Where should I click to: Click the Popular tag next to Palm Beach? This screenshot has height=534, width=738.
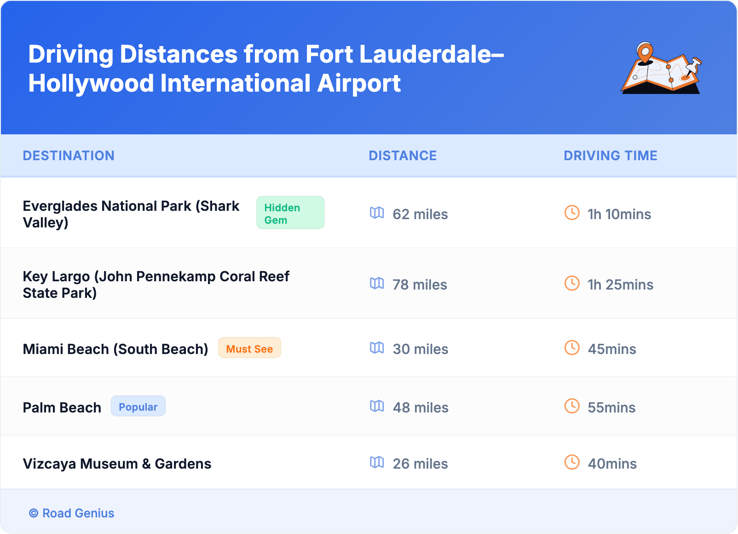[138, 406]
